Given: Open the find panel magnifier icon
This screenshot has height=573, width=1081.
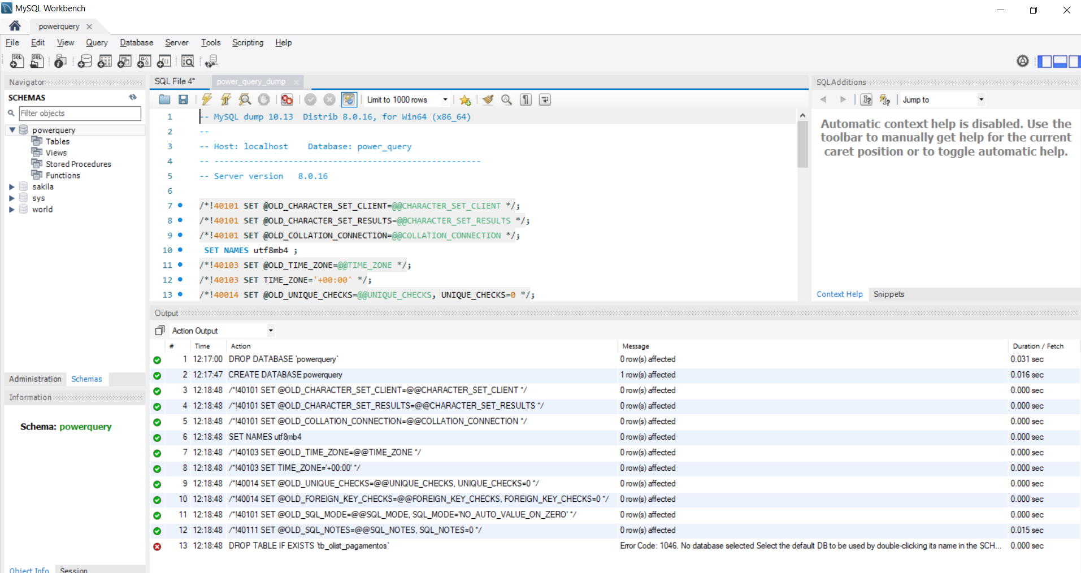Looking at the screenshot, I should [507, 99].
